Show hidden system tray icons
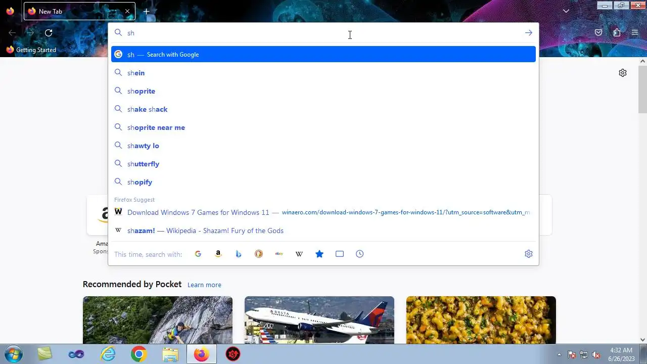The height and width of the screenshot is (364, 647). coord(559,354)
